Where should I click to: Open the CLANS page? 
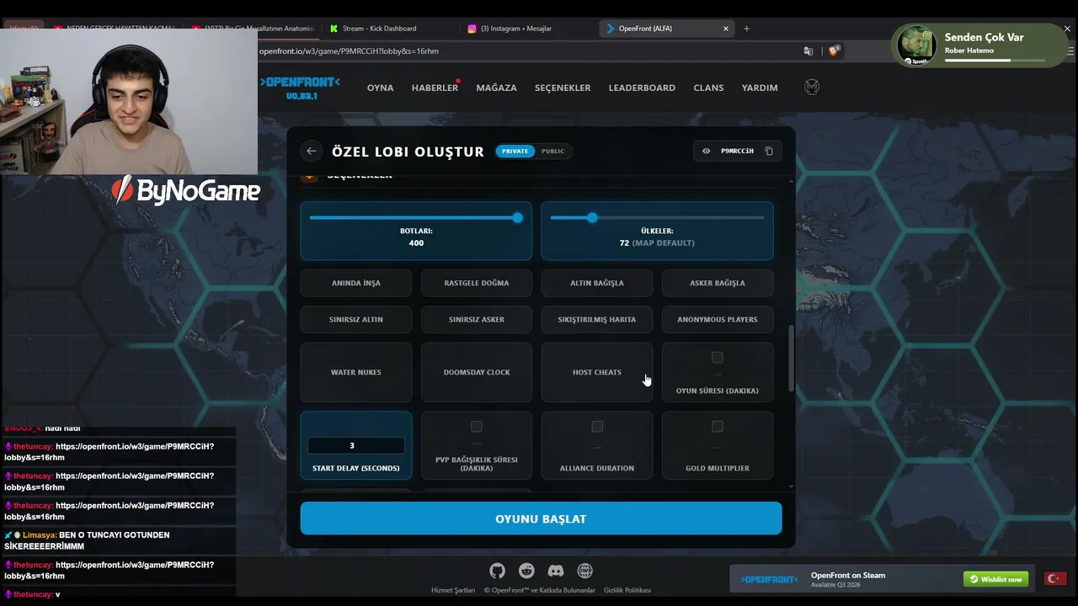point(708,88)
